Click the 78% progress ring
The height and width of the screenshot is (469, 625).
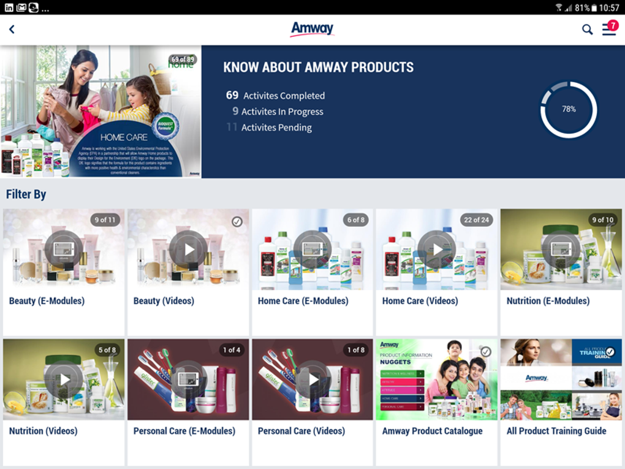tap(567, 110)
